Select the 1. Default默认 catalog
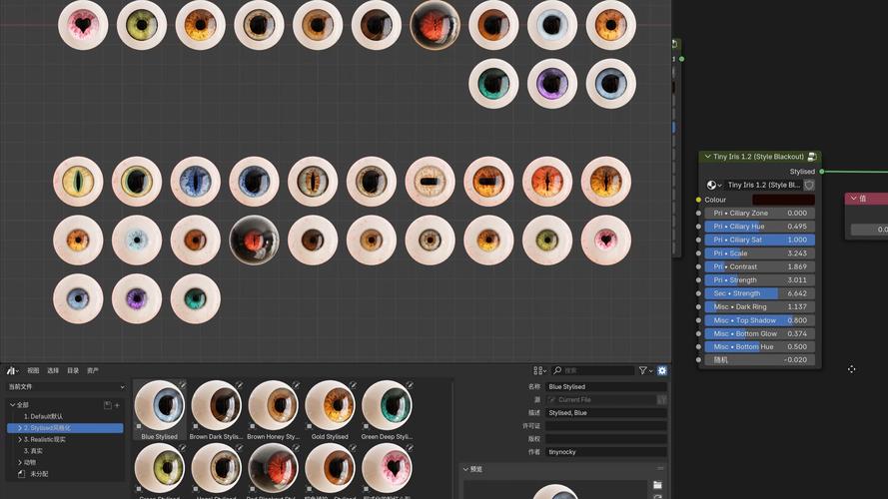The width and height of the screenshot is (888, 499). [x=43, y=416]
